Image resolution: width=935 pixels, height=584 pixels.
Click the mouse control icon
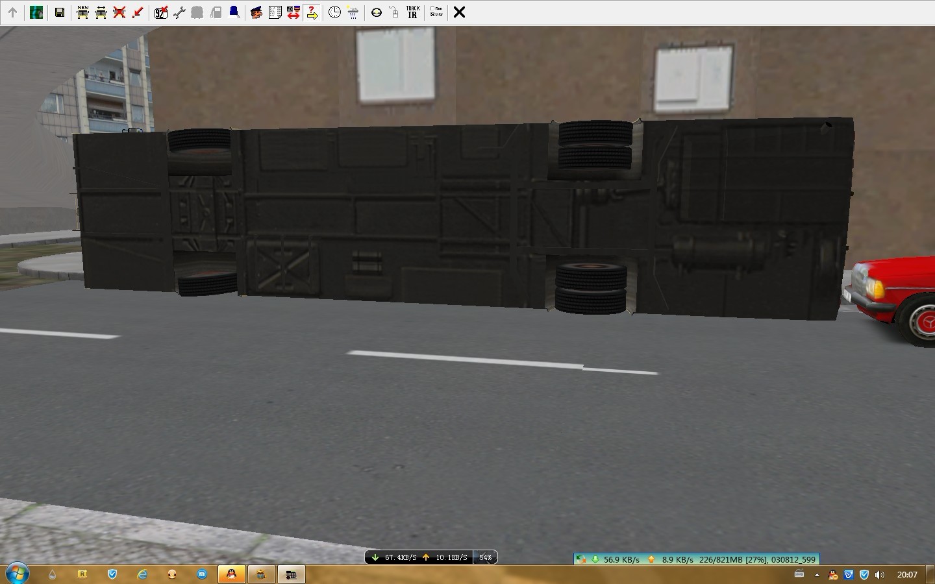coord(394,12)
